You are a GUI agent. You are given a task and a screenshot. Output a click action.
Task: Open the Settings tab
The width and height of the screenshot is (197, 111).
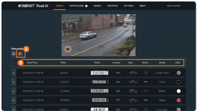[x=128, y=6]
